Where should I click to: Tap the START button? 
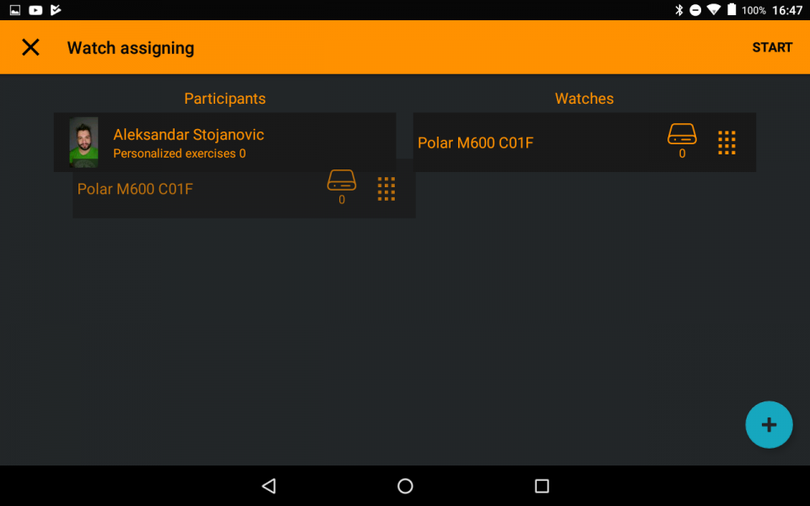pyautogui.click(x=772, y=47)
